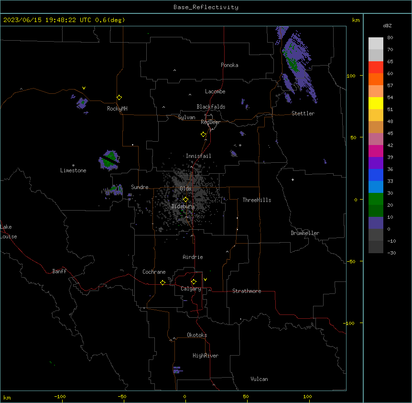Pick the magenta 39-42 dBZ legend swatch

pos(376,151)
